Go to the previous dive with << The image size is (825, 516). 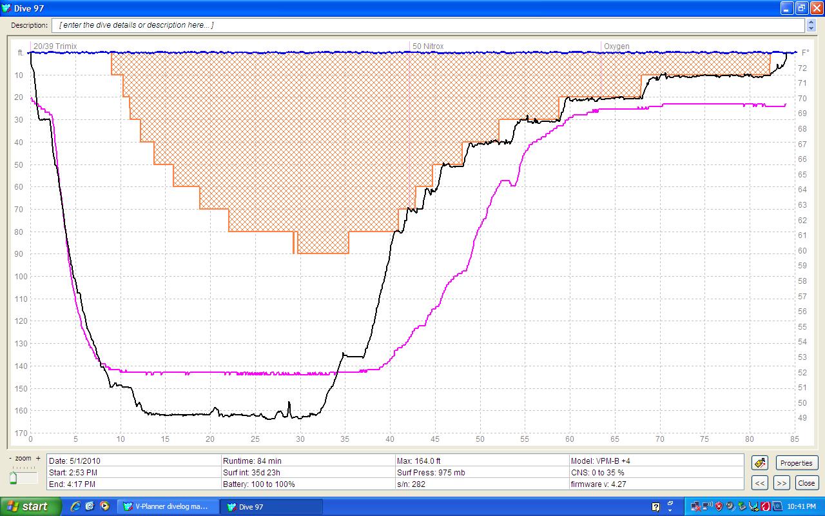point(760,482)
